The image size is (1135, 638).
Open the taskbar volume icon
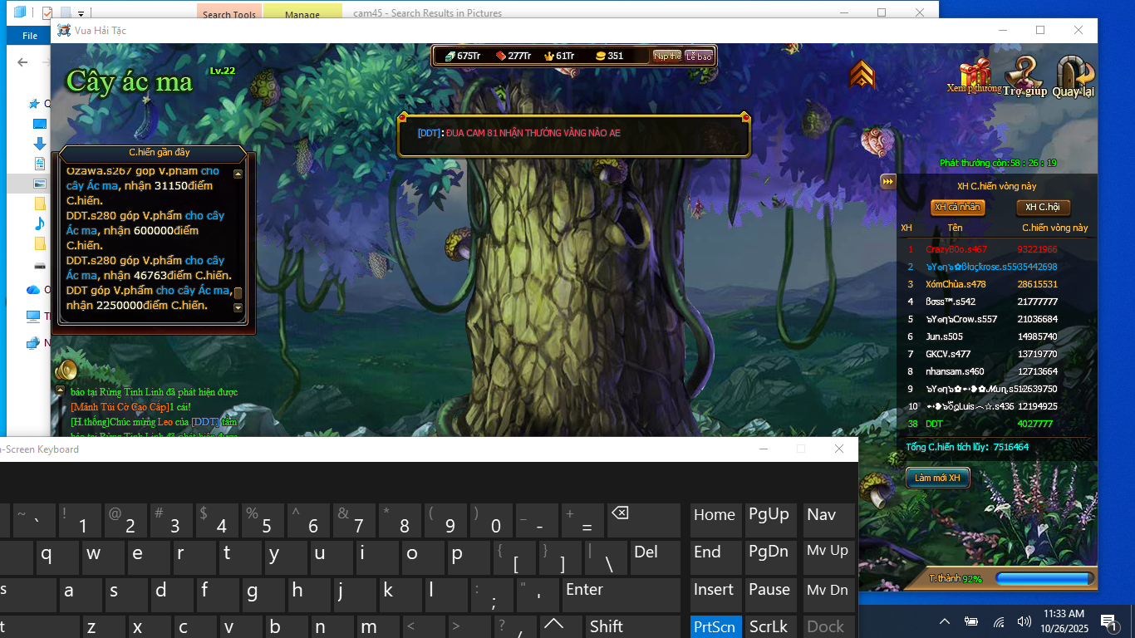1024,621
